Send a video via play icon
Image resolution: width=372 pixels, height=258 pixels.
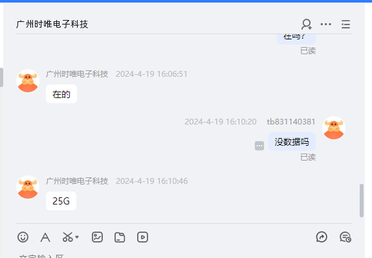[142, 237]
